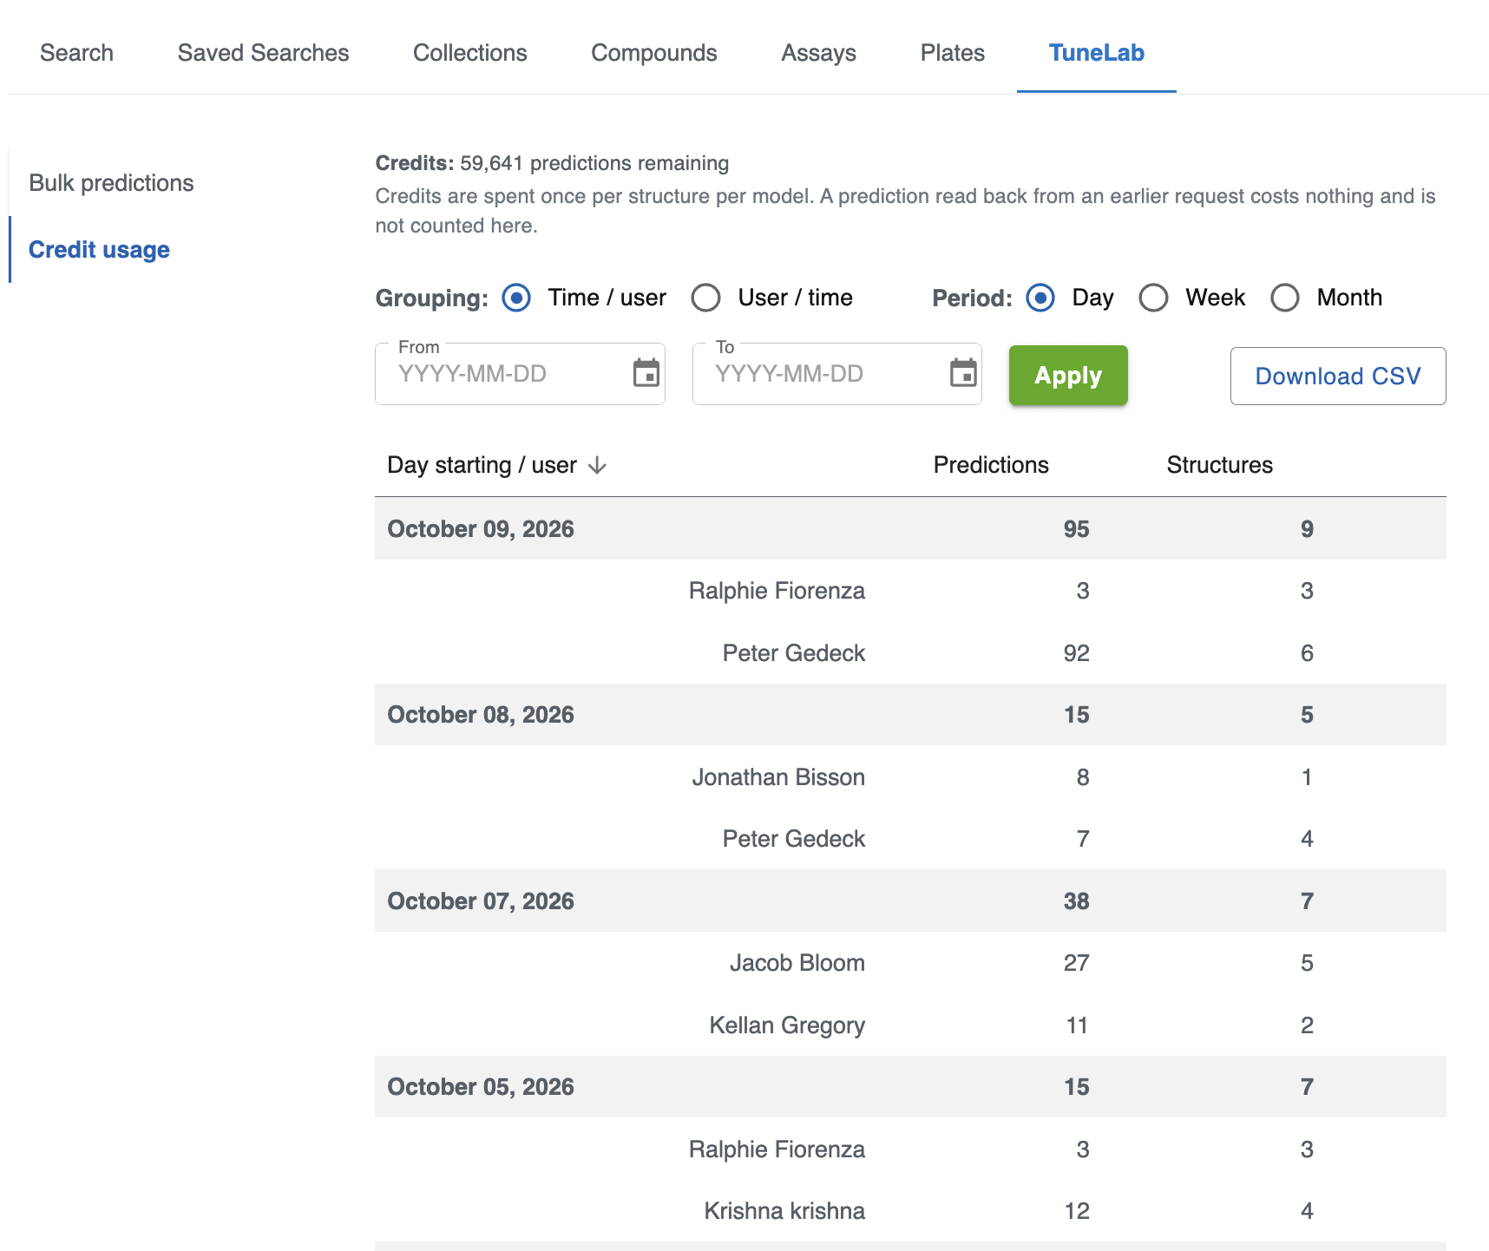Sort by the Predictions column header
The image size is (1489, 1251).
(991, 465)
